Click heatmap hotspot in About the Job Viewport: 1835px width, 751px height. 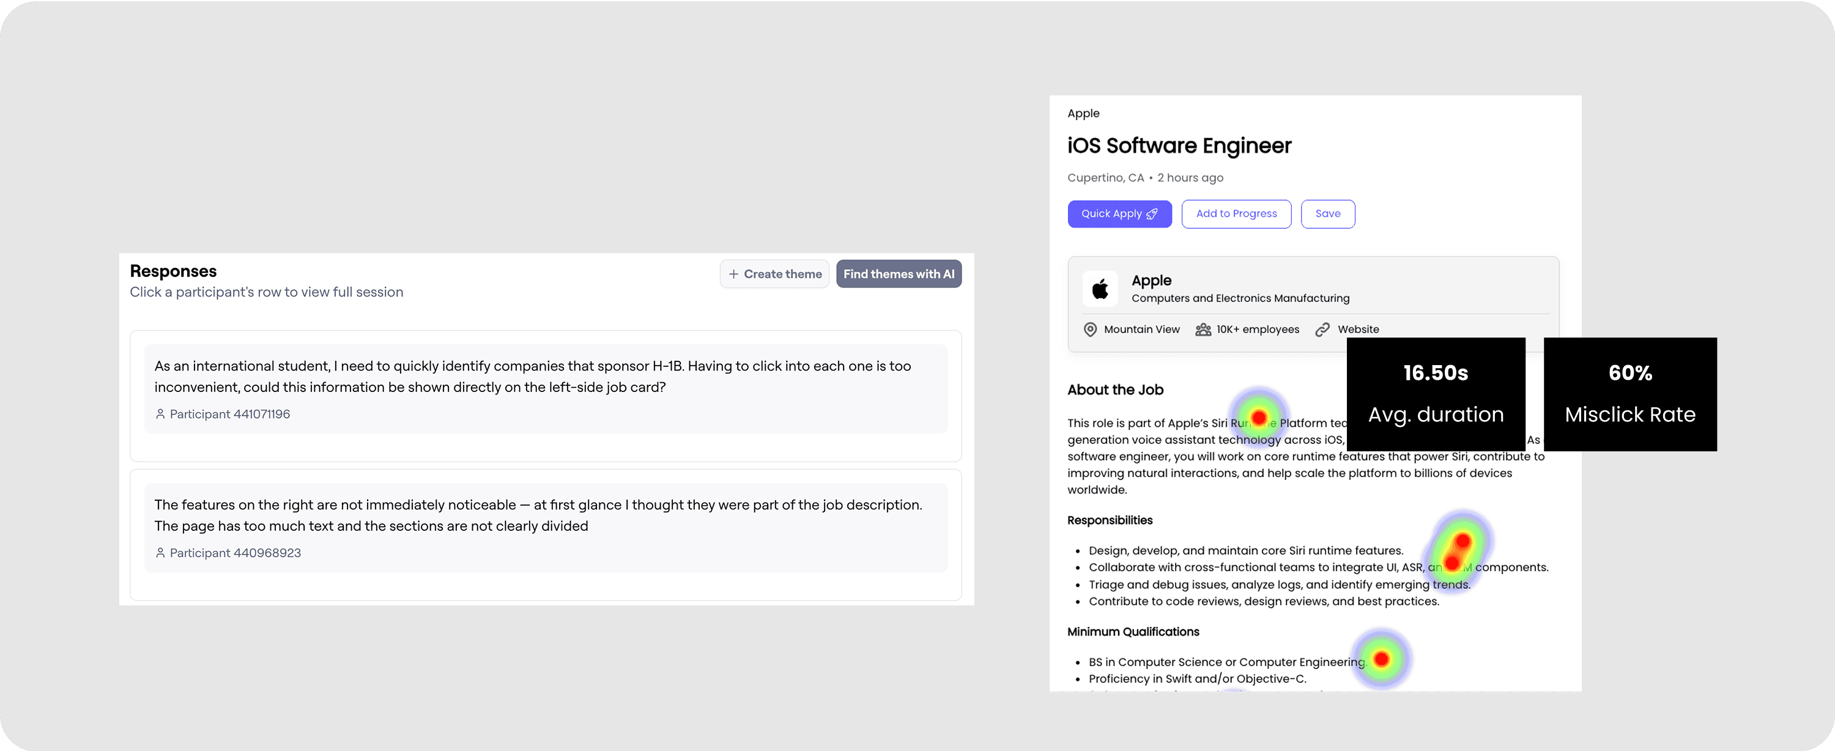tap(1259, 418)
